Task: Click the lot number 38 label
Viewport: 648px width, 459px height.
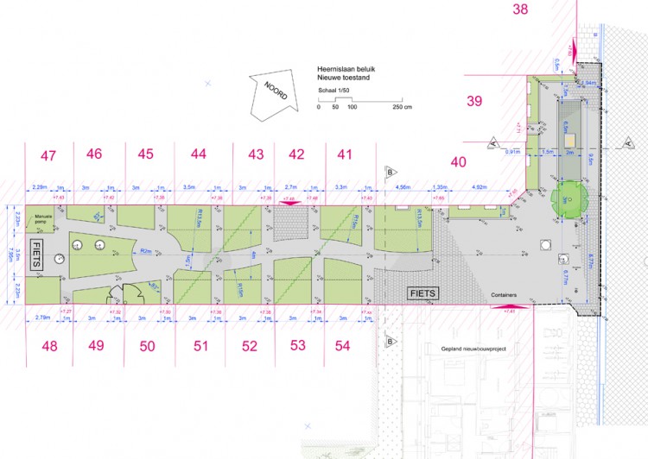Action: (520, 9)
